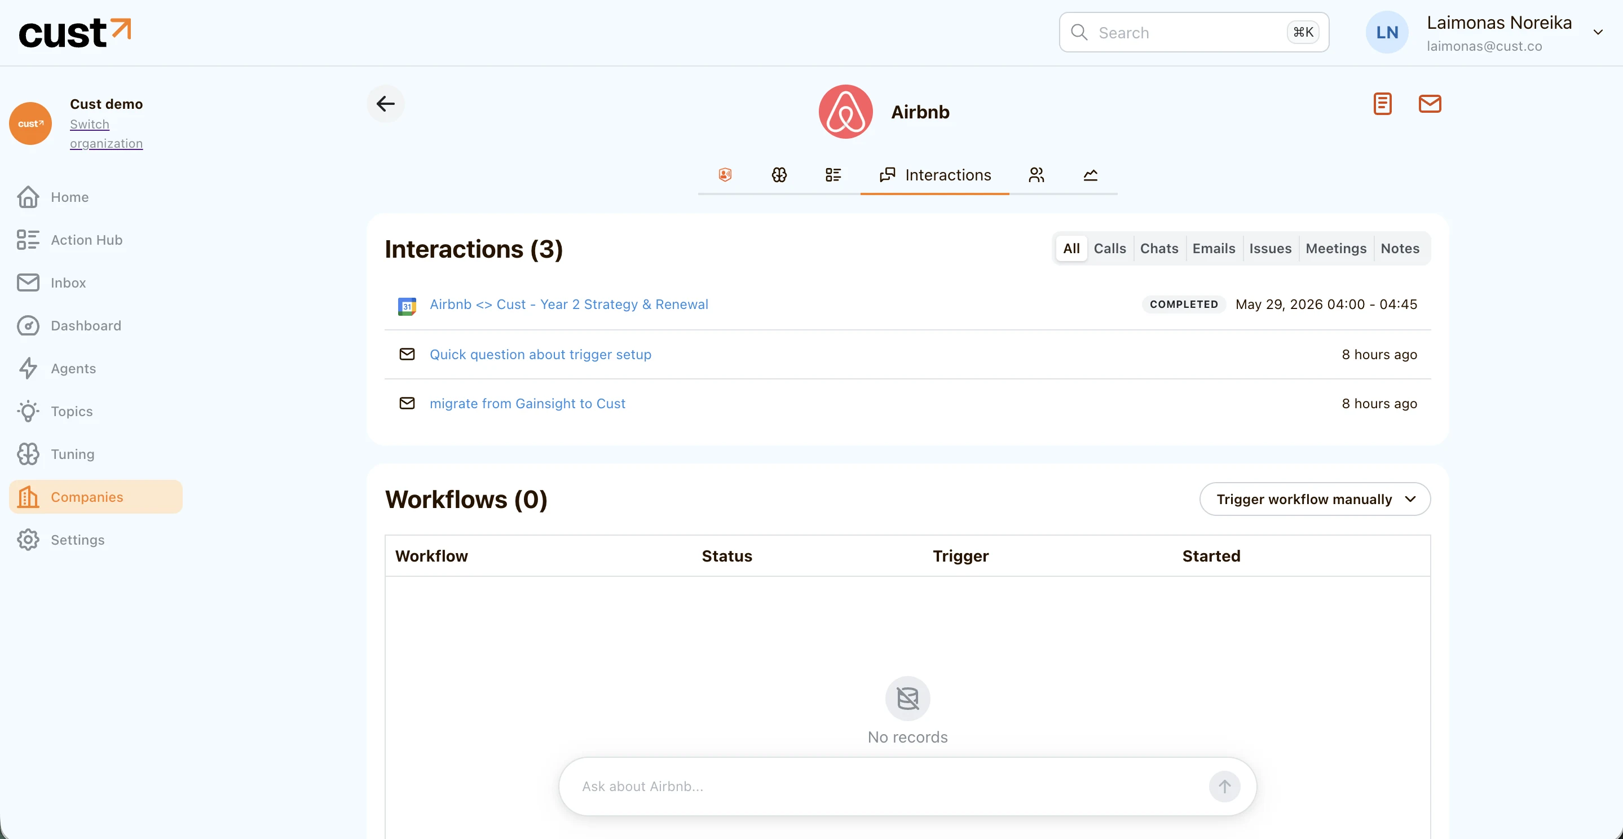Screen dimensions: 1623x839
Task: Open Trigger workflow manually dropdown
Action: 1315,499
